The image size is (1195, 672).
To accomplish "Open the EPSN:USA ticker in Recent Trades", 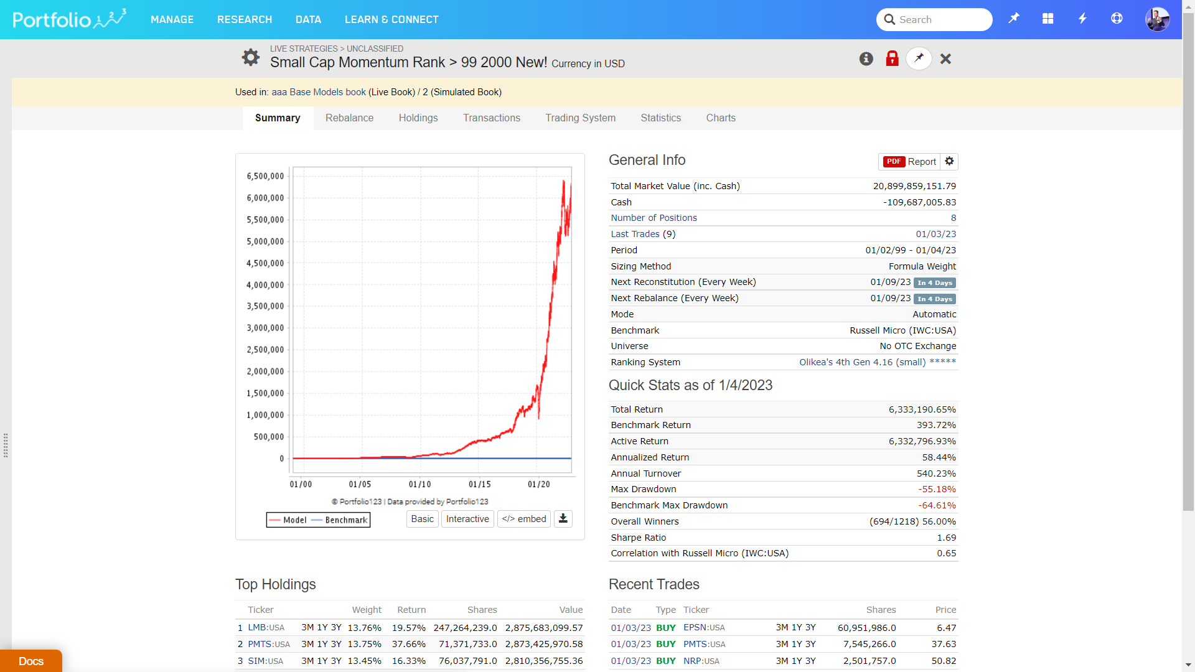I will click(x=704, y=628).
